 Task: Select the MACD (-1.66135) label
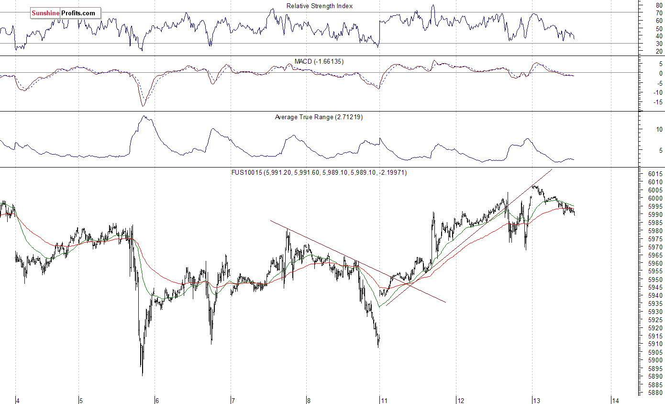point(319,61)
